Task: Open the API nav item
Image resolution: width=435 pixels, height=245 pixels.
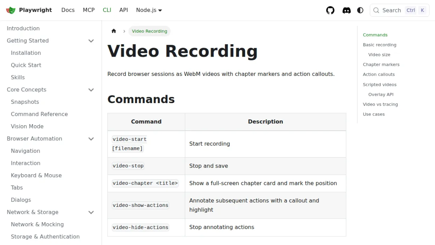Action: [124, 10]
